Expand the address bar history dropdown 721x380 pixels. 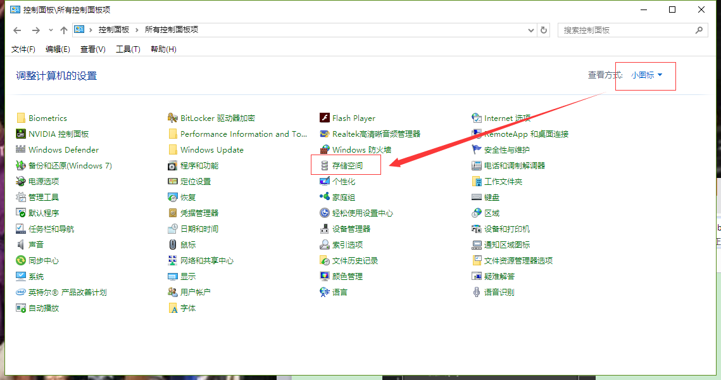pos(531,30)
